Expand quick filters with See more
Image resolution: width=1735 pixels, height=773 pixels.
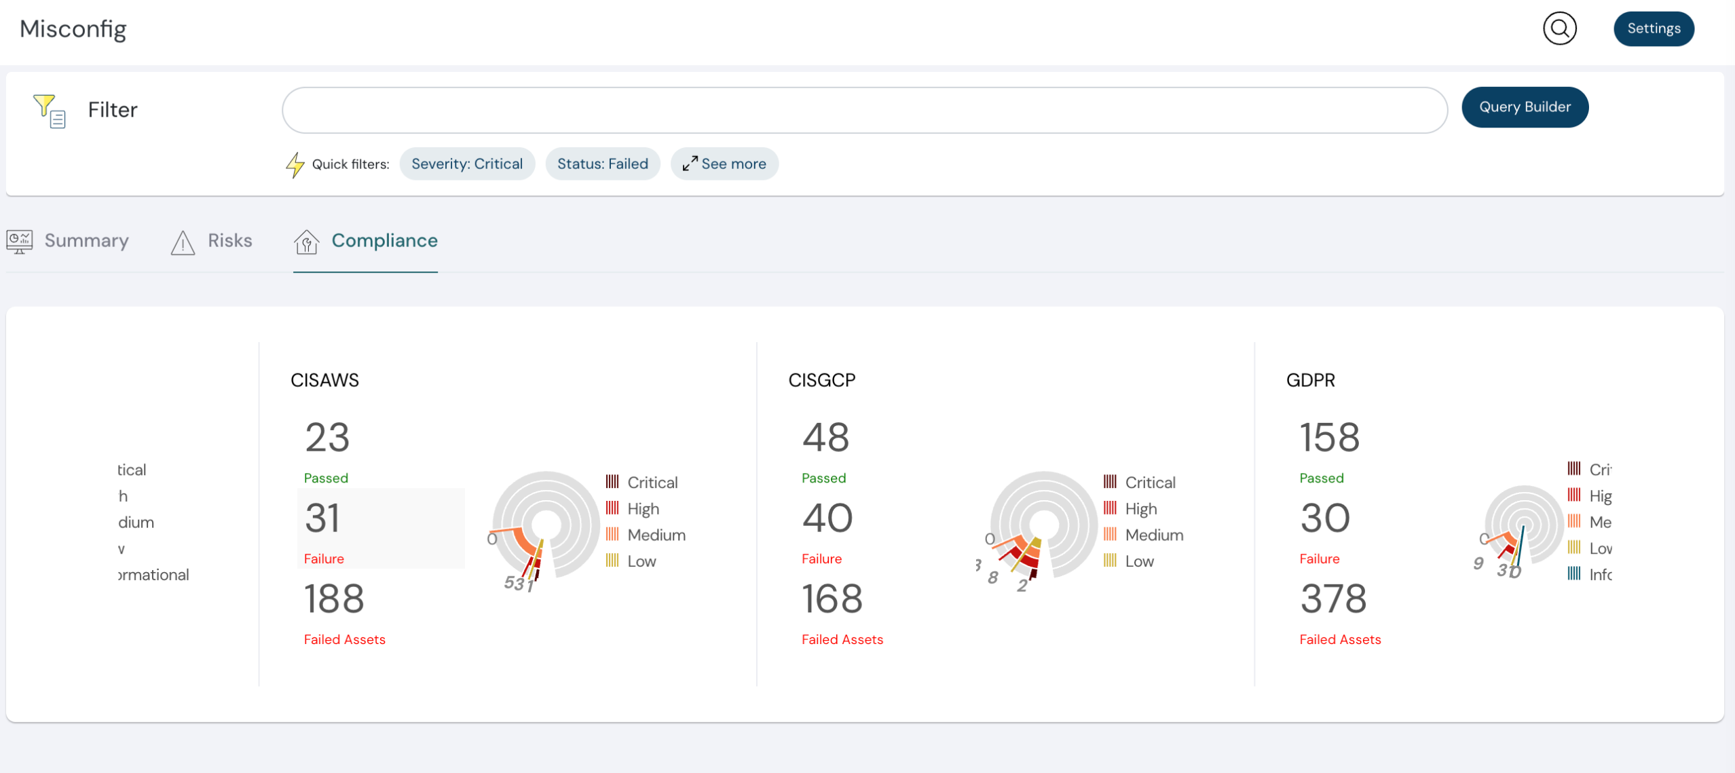pos(724,164)
